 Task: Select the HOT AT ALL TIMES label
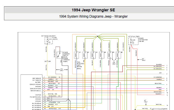point(134,36)
